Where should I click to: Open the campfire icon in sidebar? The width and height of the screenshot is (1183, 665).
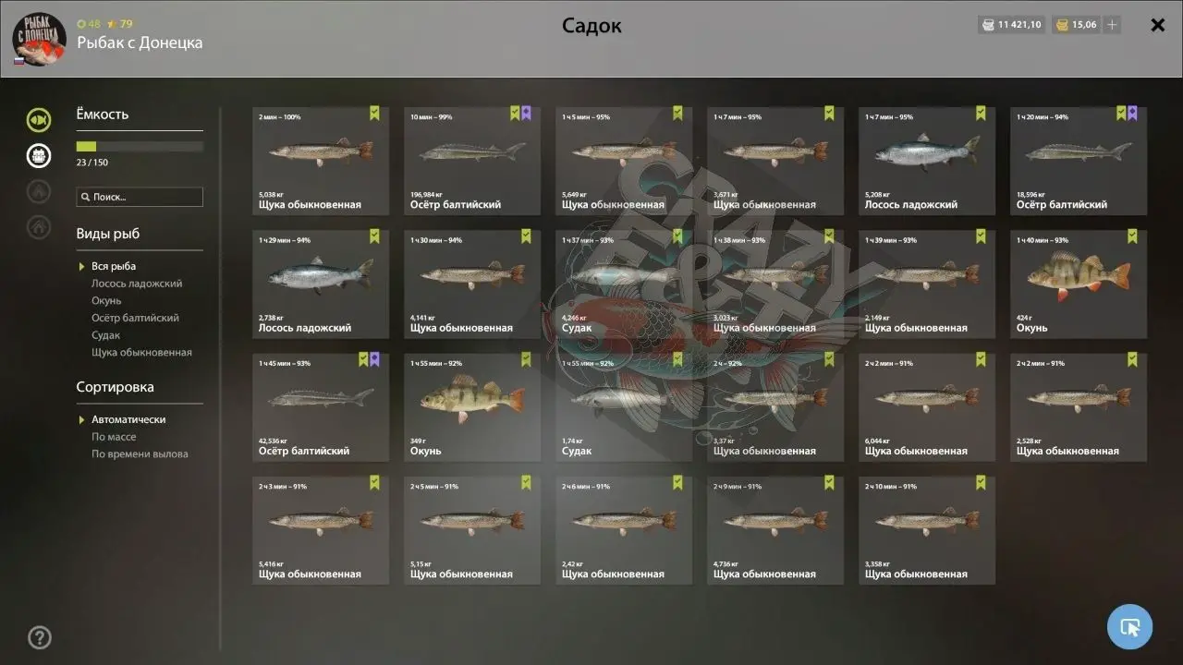pos(39,191)
